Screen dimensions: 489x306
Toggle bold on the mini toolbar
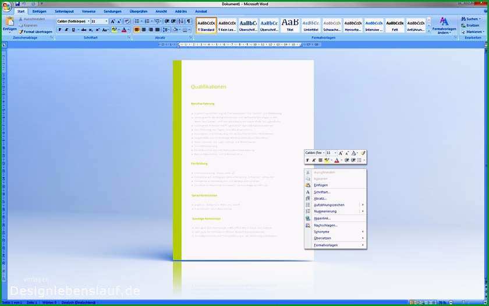(x=307, y=160)
